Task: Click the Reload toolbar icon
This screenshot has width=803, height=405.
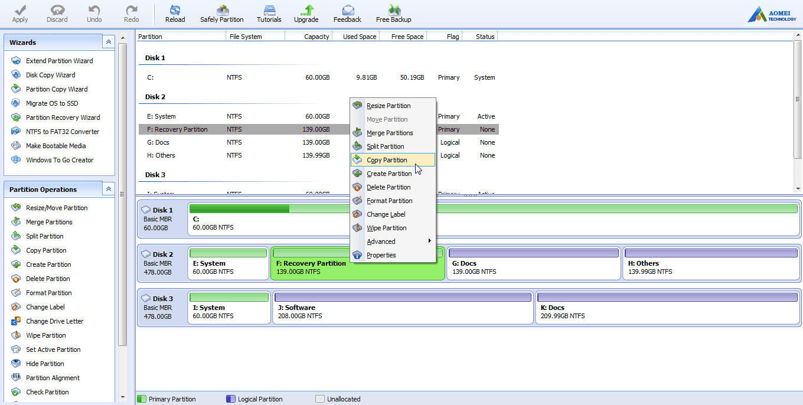Action: pyautogui.click(x=175, y=14)
